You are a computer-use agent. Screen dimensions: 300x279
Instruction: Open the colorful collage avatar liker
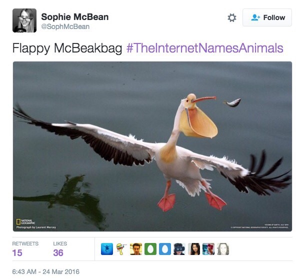(208, 249)
